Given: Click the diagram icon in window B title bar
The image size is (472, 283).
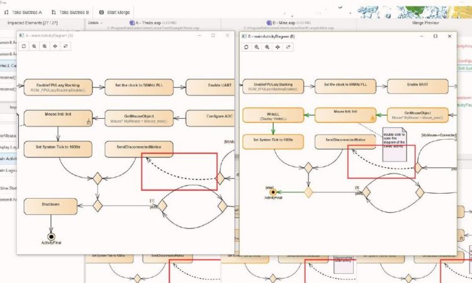Looking at the screenshot, I should point(244,36).
